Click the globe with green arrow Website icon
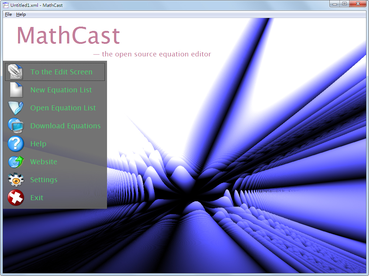Screen dimensions: 369x276 pos(15,162)
